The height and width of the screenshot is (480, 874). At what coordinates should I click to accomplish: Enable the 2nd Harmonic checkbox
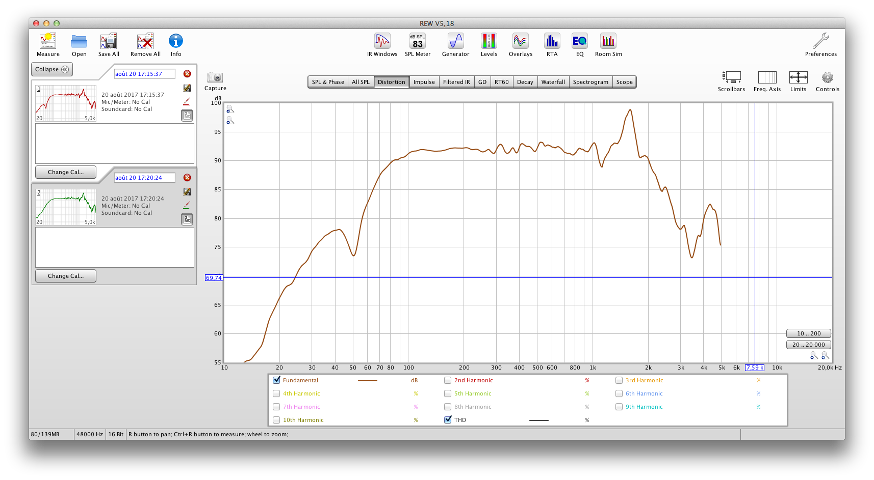click(x=448, y=380)
